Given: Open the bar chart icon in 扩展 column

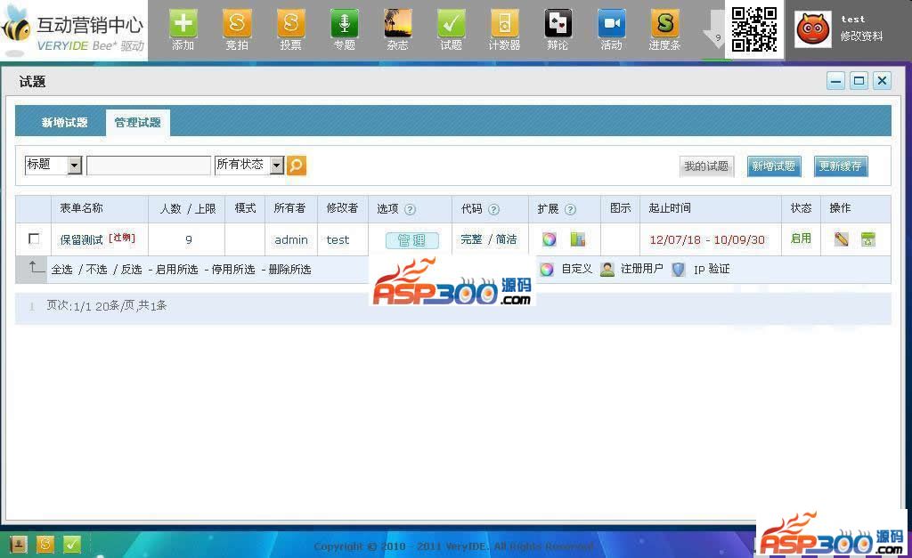Looking at the screenshot, I should pos(578,239).
